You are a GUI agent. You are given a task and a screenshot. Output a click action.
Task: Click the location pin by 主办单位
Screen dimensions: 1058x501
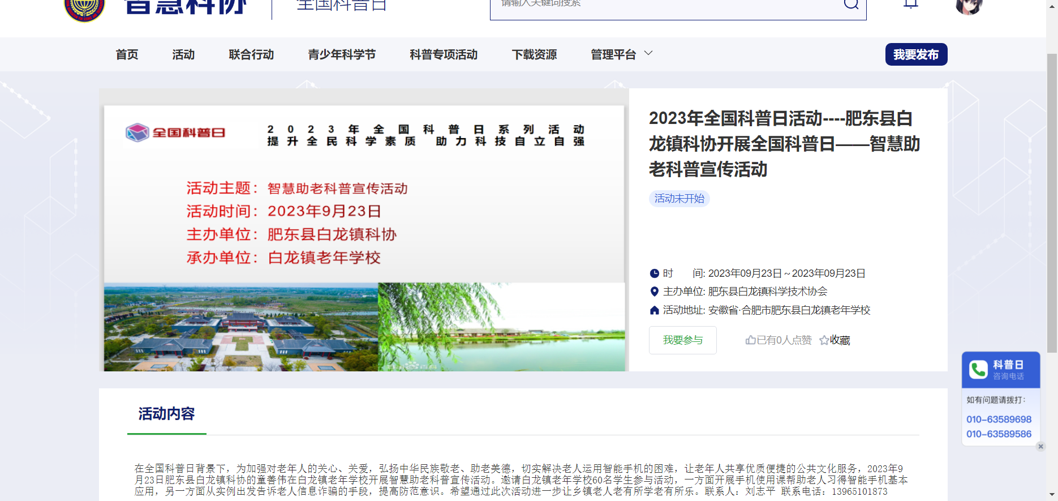coord(655,292)
